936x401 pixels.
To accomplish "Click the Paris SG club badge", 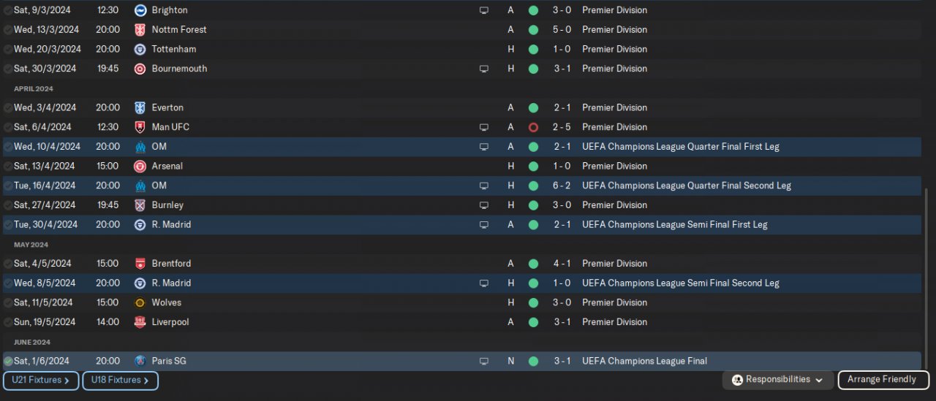I will click(x=140, y=361).
